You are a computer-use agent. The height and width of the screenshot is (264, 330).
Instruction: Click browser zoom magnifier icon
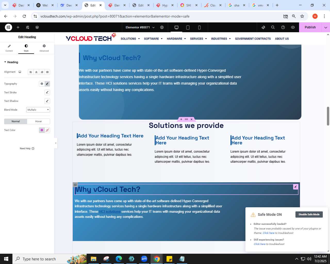click(x=294, y=16)
